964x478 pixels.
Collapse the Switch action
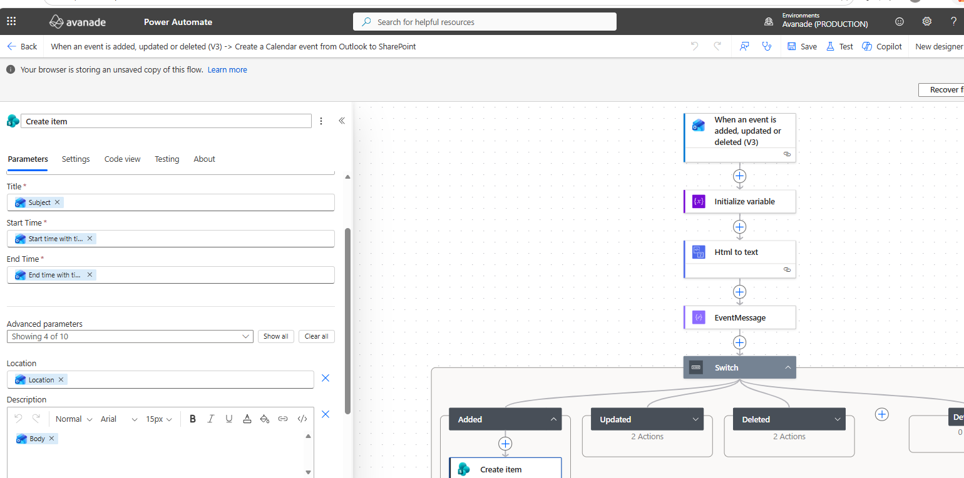pos(787,367)
